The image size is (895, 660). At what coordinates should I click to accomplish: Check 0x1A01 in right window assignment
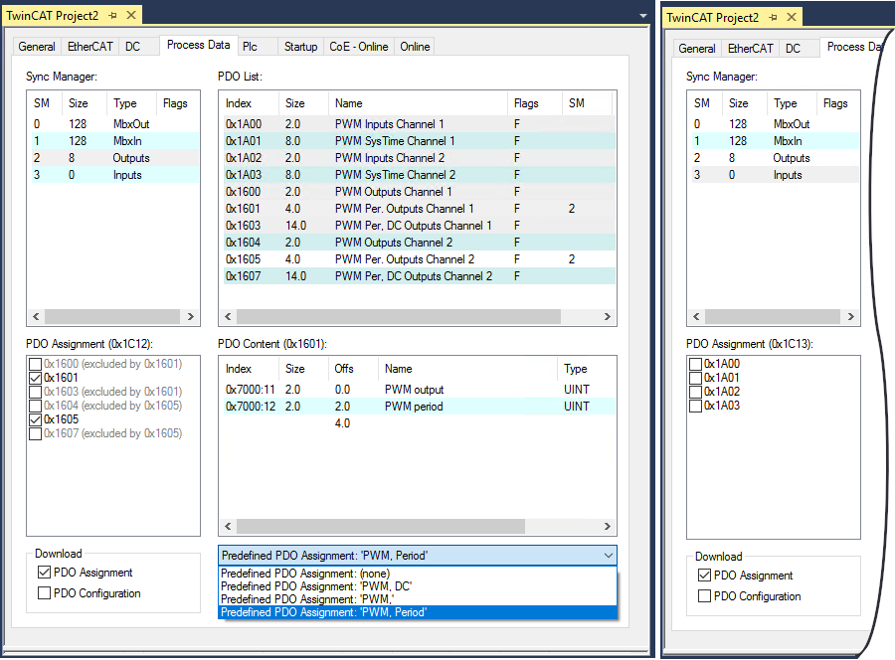[x=696, y=378]
